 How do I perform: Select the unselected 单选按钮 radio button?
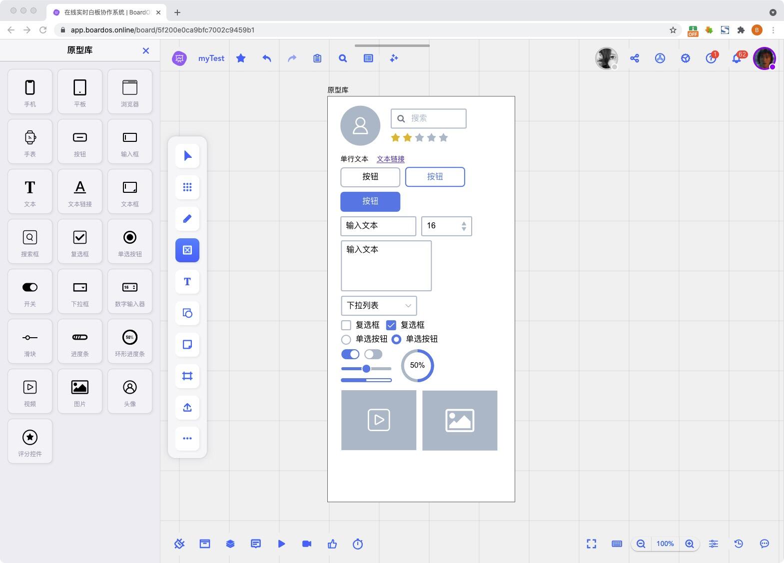346,340
